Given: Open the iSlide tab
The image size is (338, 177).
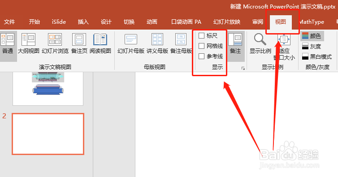Looking at the screenshot, I should pos(59,22).
